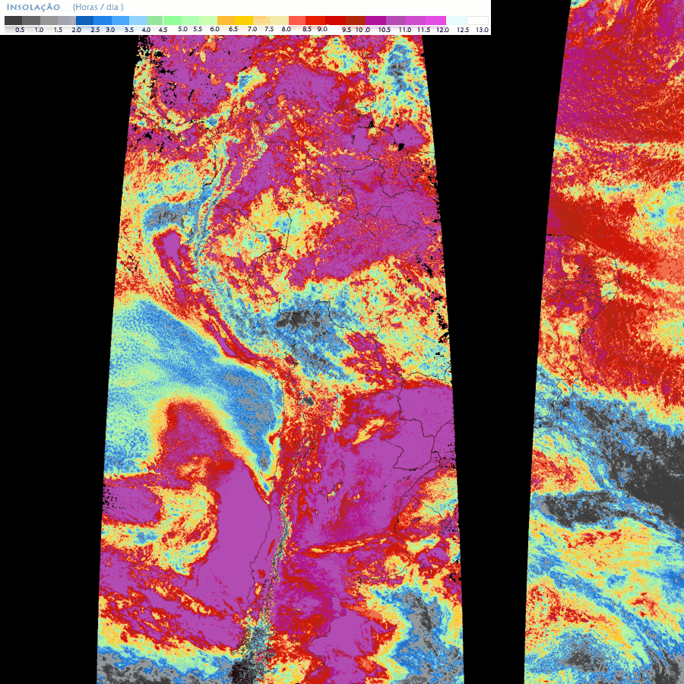Click the '7.5' legend value
Screen dimensions: 684x684
click(x=269, y=29)
